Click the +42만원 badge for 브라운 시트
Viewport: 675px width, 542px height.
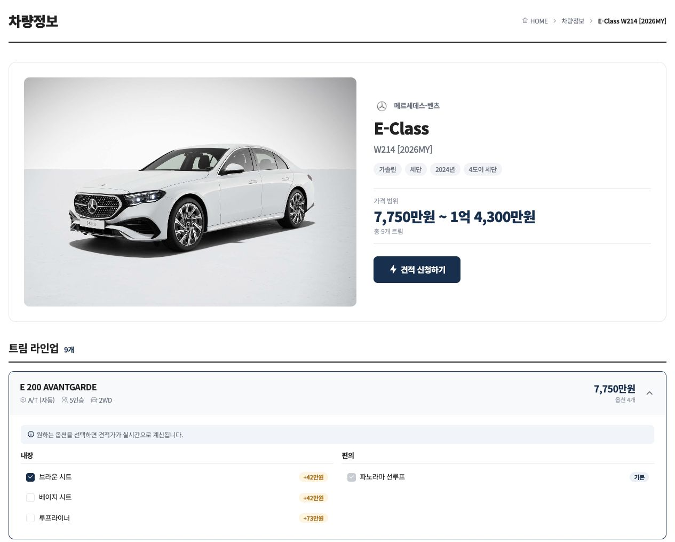click(x=313, y=477)
